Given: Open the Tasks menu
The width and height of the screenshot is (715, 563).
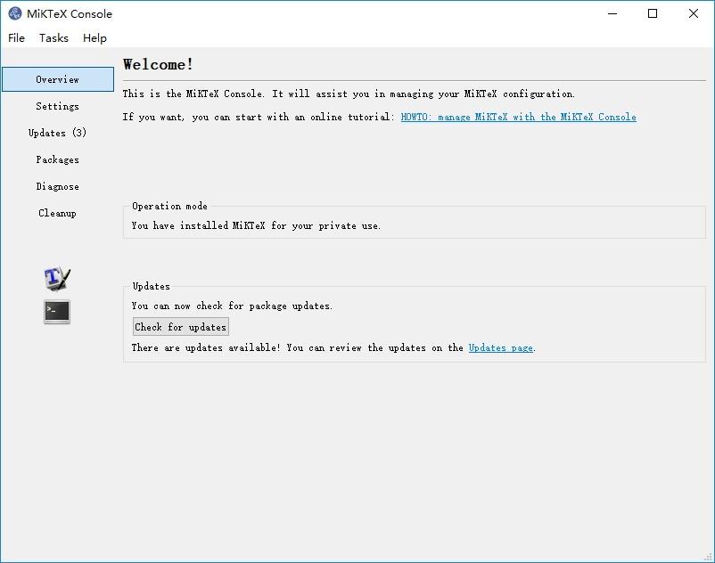Looking at the screenshot, I should coord(53,37).
